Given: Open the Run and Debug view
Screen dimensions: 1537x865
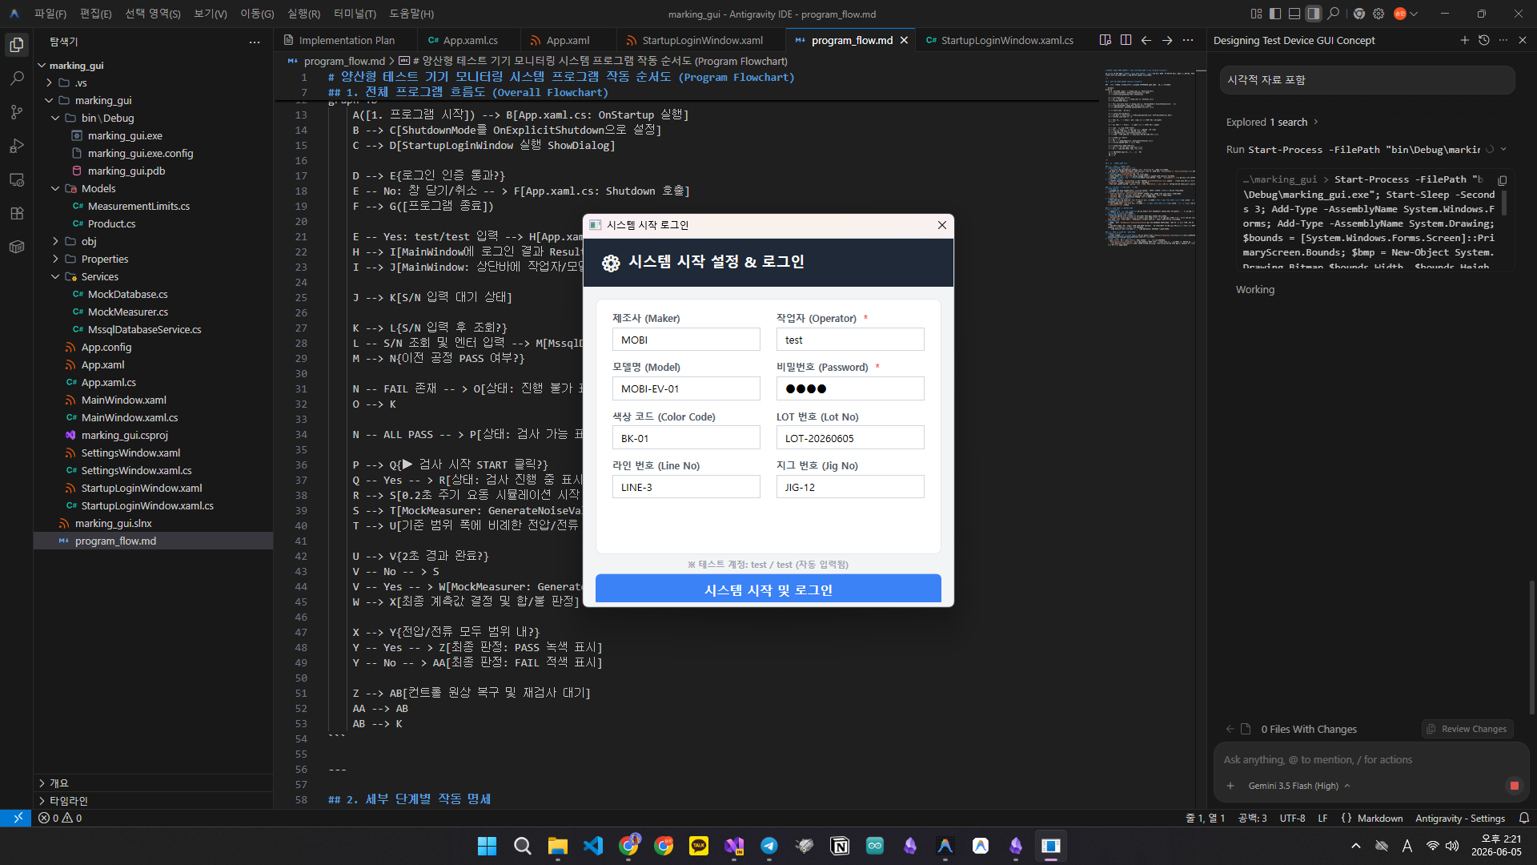Looking at the screenshot, I should (17, 146).
